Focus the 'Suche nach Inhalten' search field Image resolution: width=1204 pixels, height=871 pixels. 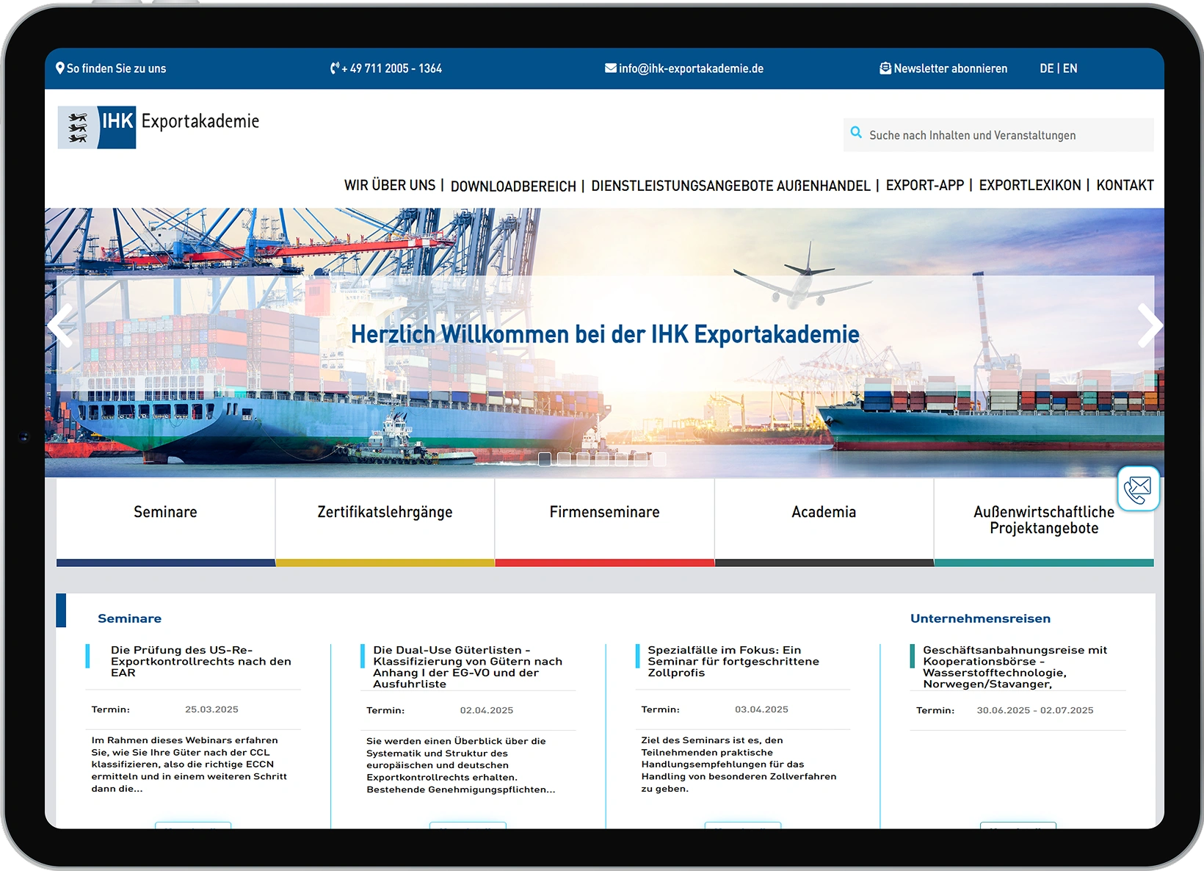[x=998, y=135]
